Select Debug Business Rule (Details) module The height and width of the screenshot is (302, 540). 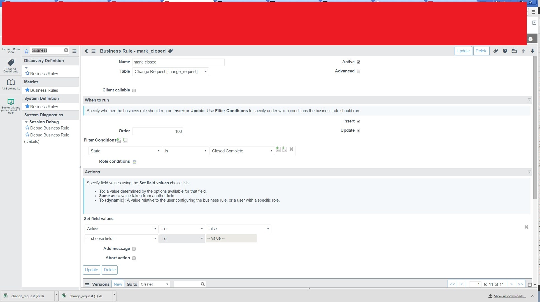(49, 135)
